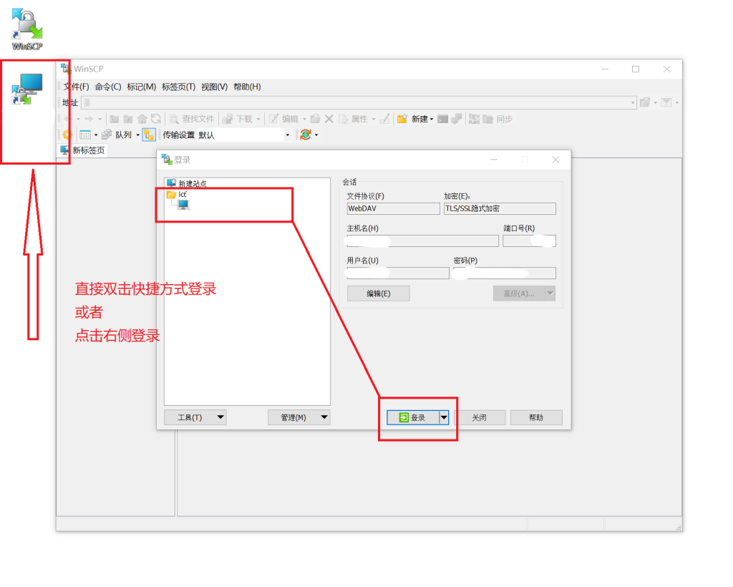Open the 文件(F) menu
Image resolution: width=733 pixels, height=587 pixels.
76,87
